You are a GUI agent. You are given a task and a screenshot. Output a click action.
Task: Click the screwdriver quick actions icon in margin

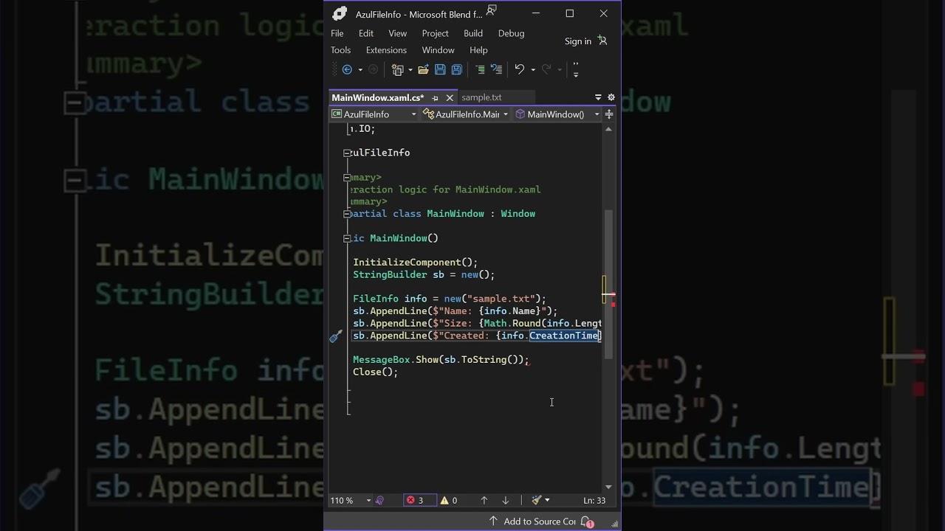336,336
